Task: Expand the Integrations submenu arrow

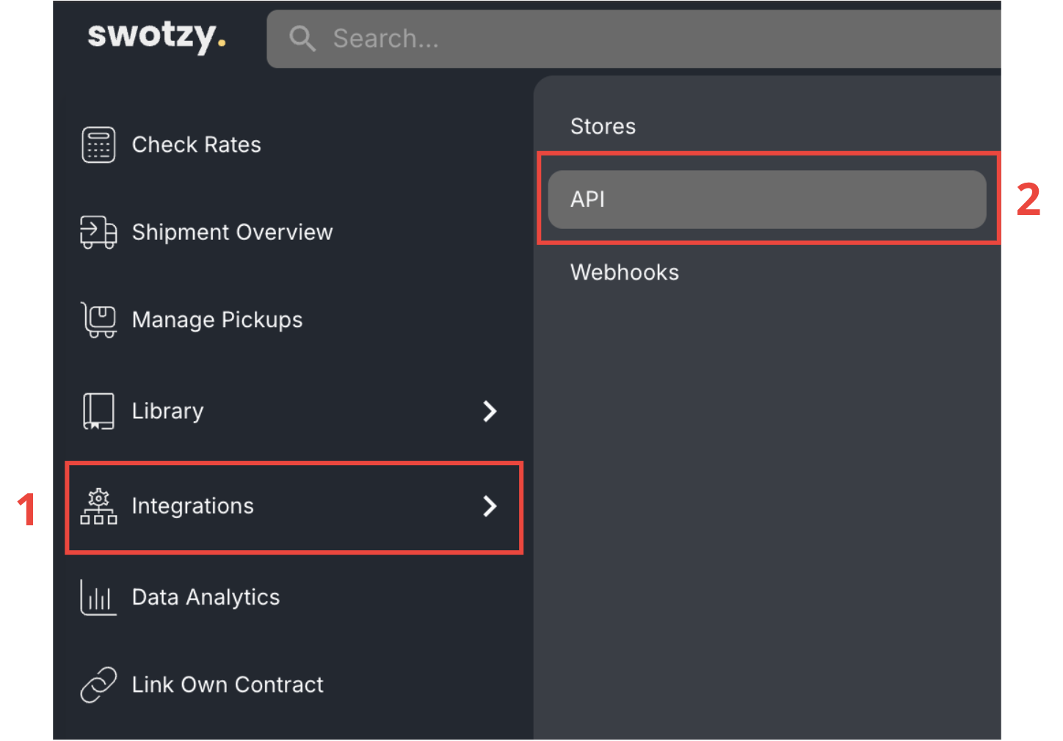Action: pyautogui.click(x=490, y=506)
